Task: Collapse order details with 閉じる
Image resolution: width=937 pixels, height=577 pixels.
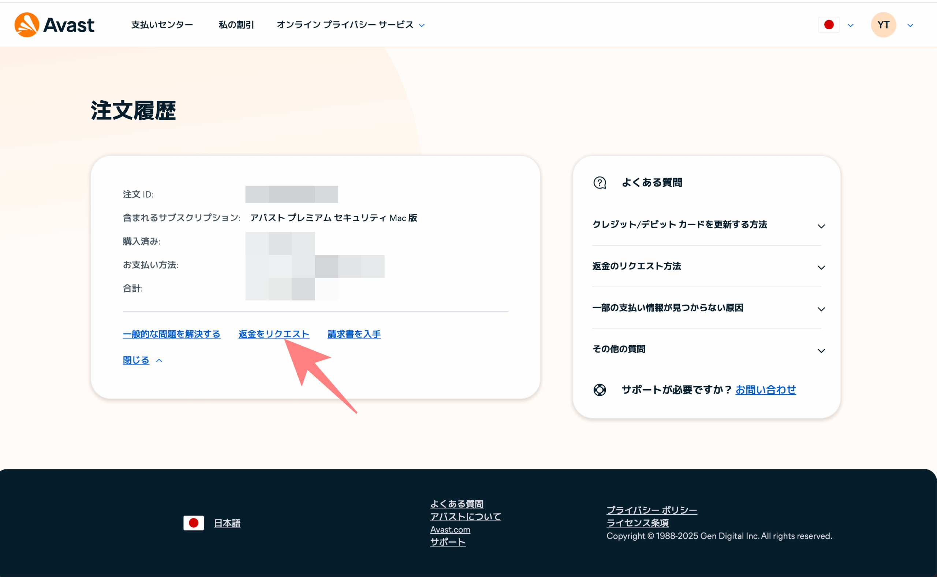Action: 136,360
